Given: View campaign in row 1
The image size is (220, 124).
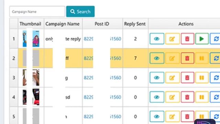Looking at the screenshot, I should point(157,39).
